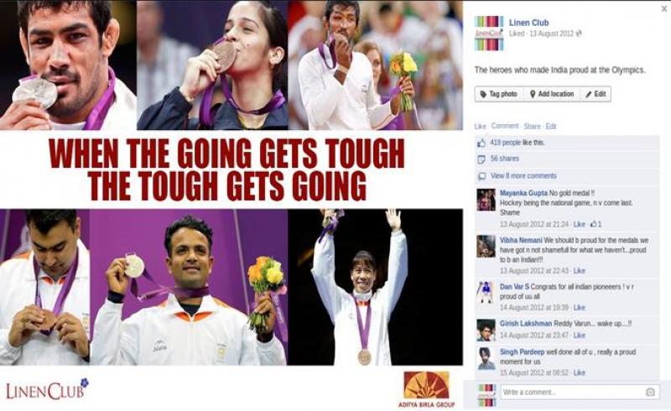Click the Add location button
671x411 pixels.
point(552,94)
